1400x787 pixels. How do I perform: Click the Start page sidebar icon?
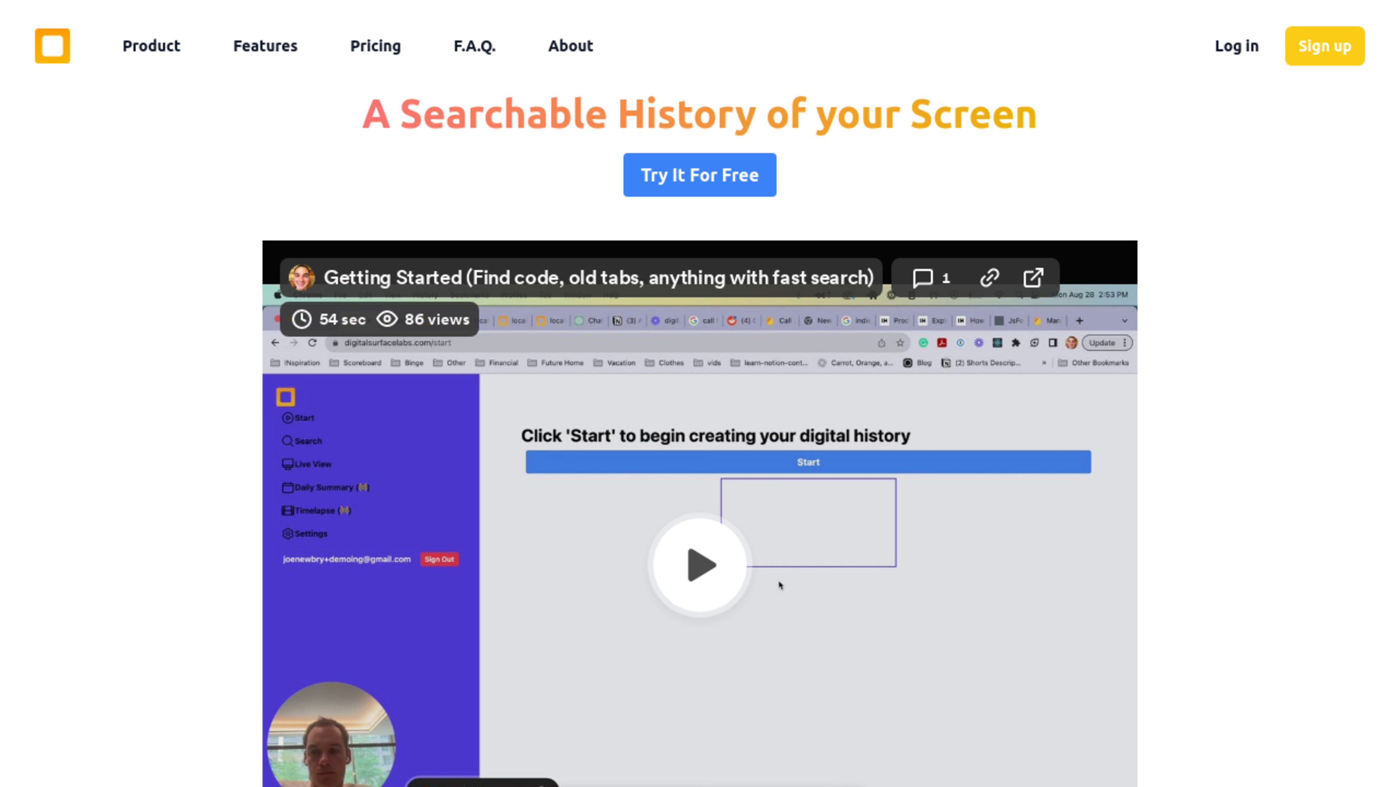(288, 418)
